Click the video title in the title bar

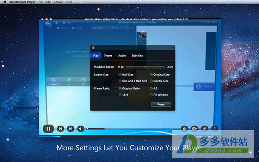136,19
